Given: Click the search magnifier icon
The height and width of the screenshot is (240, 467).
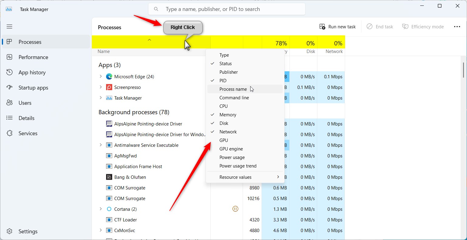Looking at the screenshot, I should pos(156,9).
